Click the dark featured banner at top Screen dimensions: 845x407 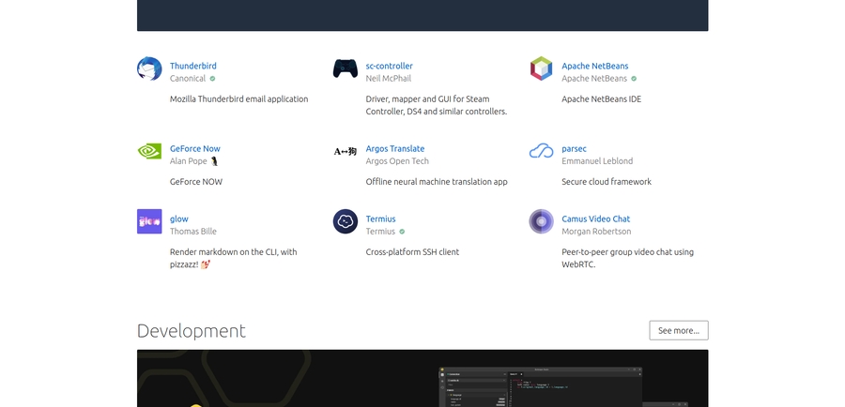coord(422,15)
